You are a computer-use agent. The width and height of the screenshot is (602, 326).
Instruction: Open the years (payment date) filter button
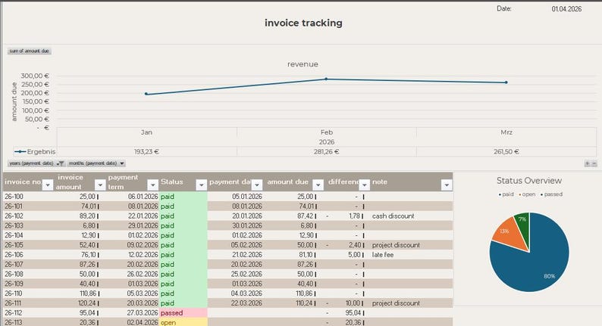click(x=36, y=163)
